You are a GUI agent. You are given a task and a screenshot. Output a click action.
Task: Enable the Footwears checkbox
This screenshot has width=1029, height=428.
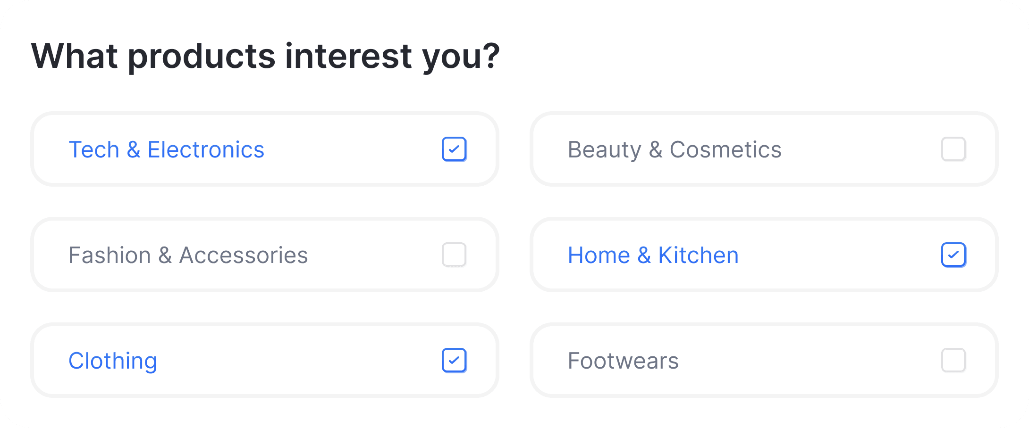point(953,361)
